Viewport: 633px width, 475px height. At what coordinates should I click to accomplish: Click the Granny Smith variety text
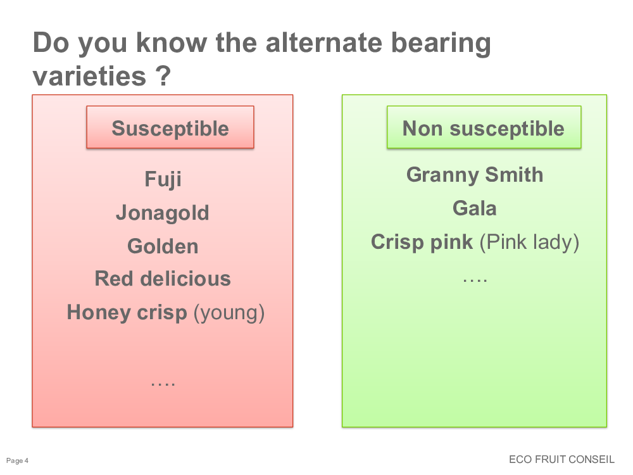(x=475, y=175)
